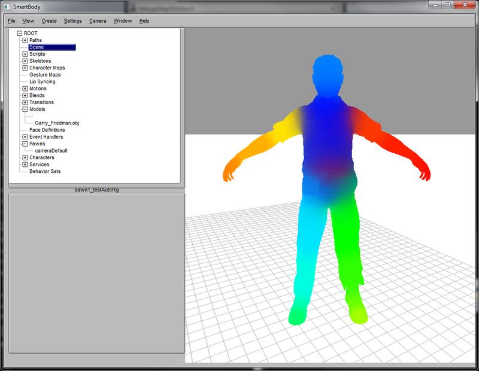Expand the Paths tree node
This screenshot has width=479, height=371.
click(x=25, y=40)
